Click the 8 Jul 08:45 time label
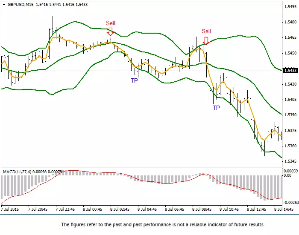 coord(202,209)
